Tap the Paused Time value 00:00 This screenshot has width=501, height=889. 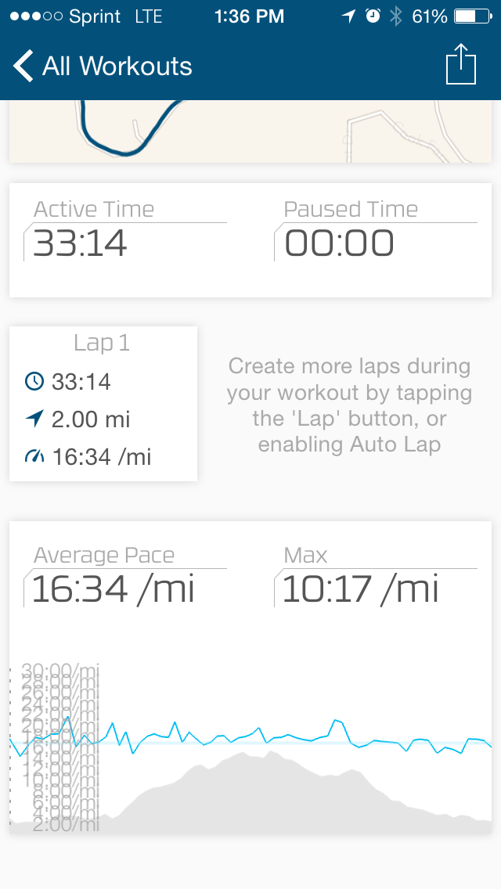coord(339,243)
